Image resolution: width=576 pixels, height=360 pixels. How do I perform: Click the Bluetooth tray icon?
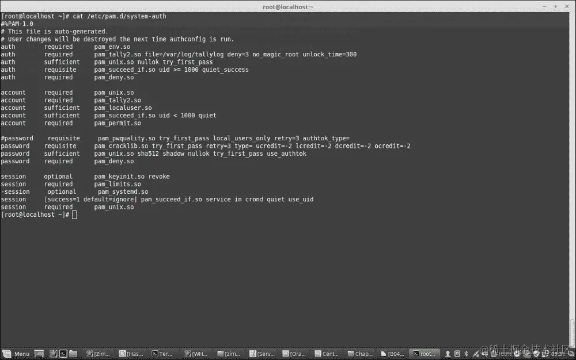point(466,354)
